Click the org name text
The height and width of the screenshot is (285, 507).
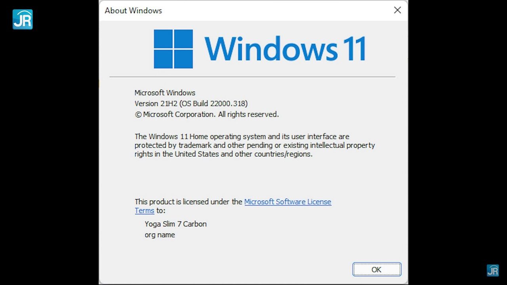click(160, 235)
